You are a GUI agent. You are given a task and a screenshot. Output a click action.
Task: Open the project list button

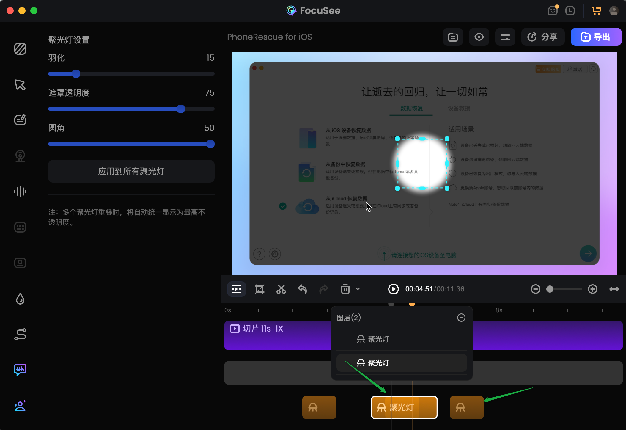point(453,37)
